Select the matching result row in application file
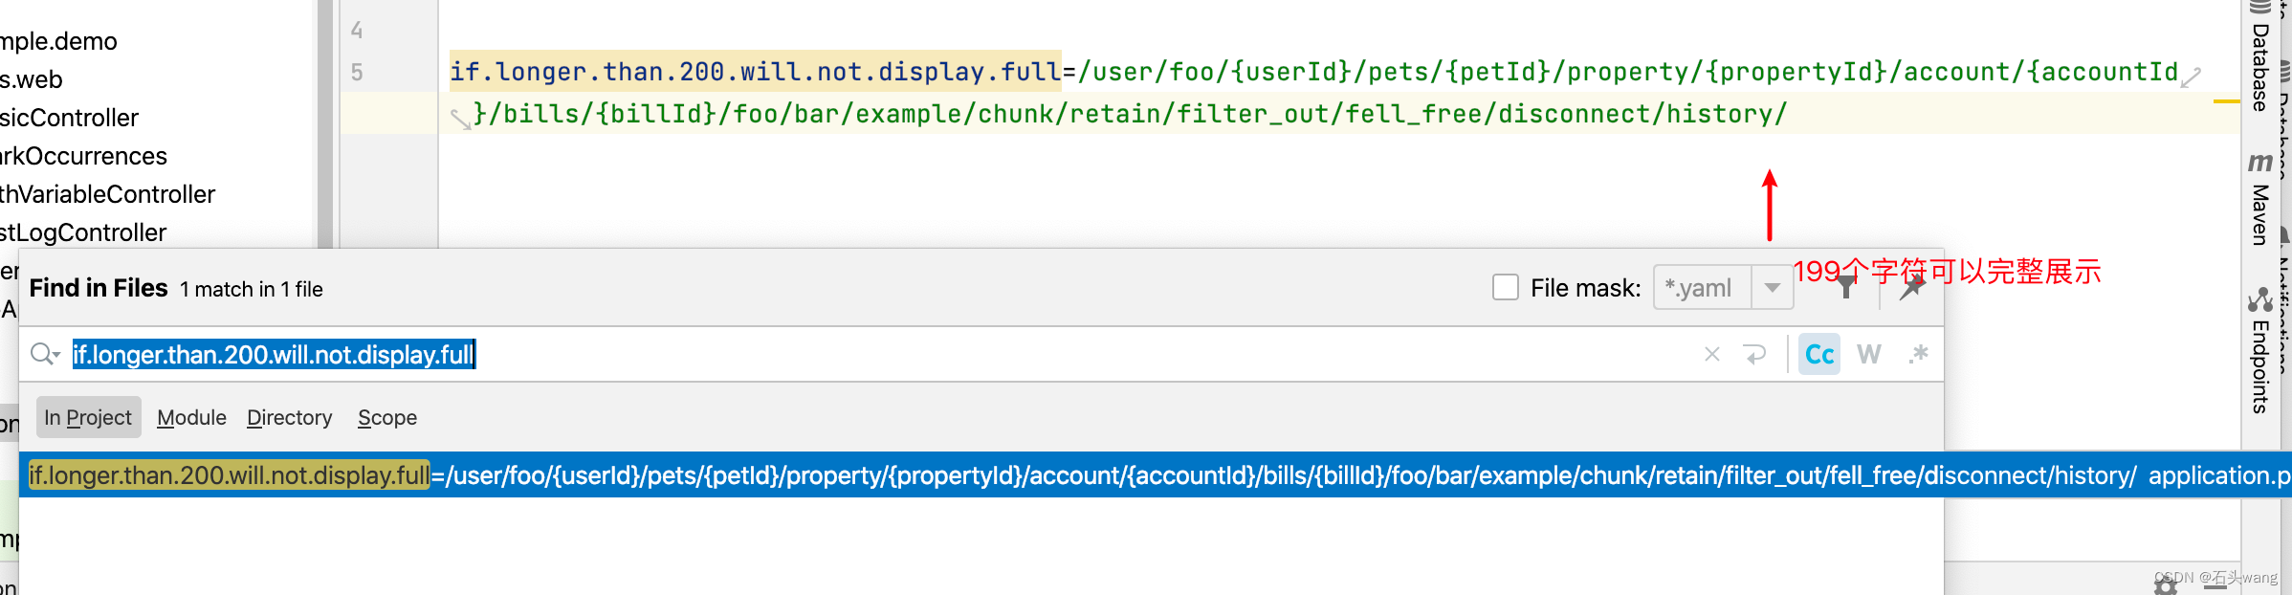Screen dimensions: 2292x595 pos(1156,474)
